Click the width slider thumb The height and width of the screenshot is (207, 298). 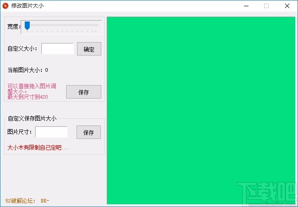point(27,26)
